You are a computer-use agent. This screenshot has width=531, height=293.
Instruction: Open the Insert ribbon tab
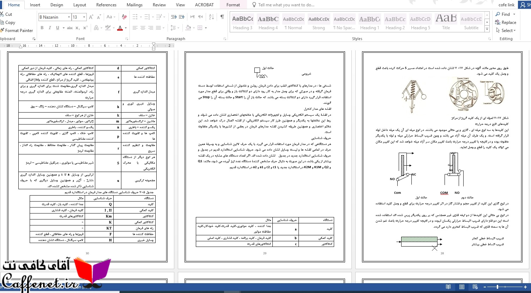pyautogui.click(x=35, y=5)
